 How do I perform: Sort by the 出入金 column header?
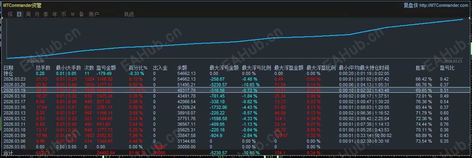coord(160,68)
